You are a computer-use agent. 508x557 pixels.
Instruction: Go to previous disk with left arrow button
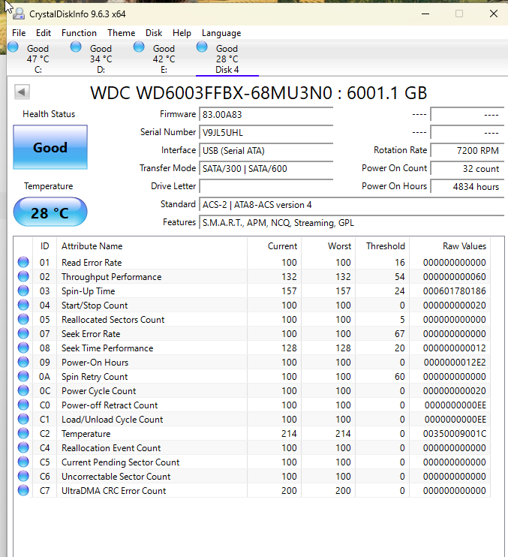22,92
